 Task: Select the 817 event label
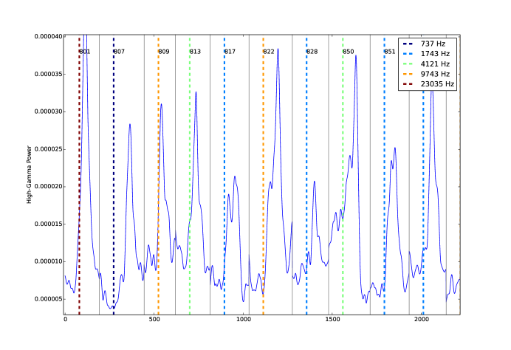pos(230,52)
